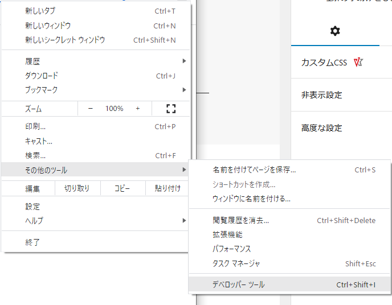Viewport: 392px width, 305px height.
Task: Decrease zoom with the minus button
Action: pos(90,109)
